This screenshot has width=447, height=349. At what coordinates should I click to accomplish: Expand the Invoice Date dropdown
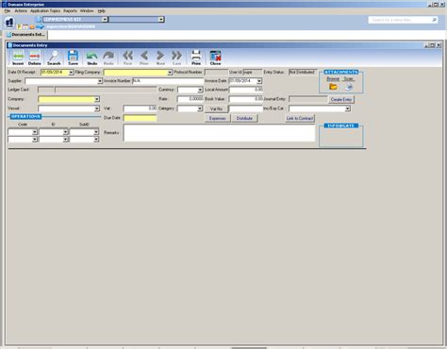[259, 81]
